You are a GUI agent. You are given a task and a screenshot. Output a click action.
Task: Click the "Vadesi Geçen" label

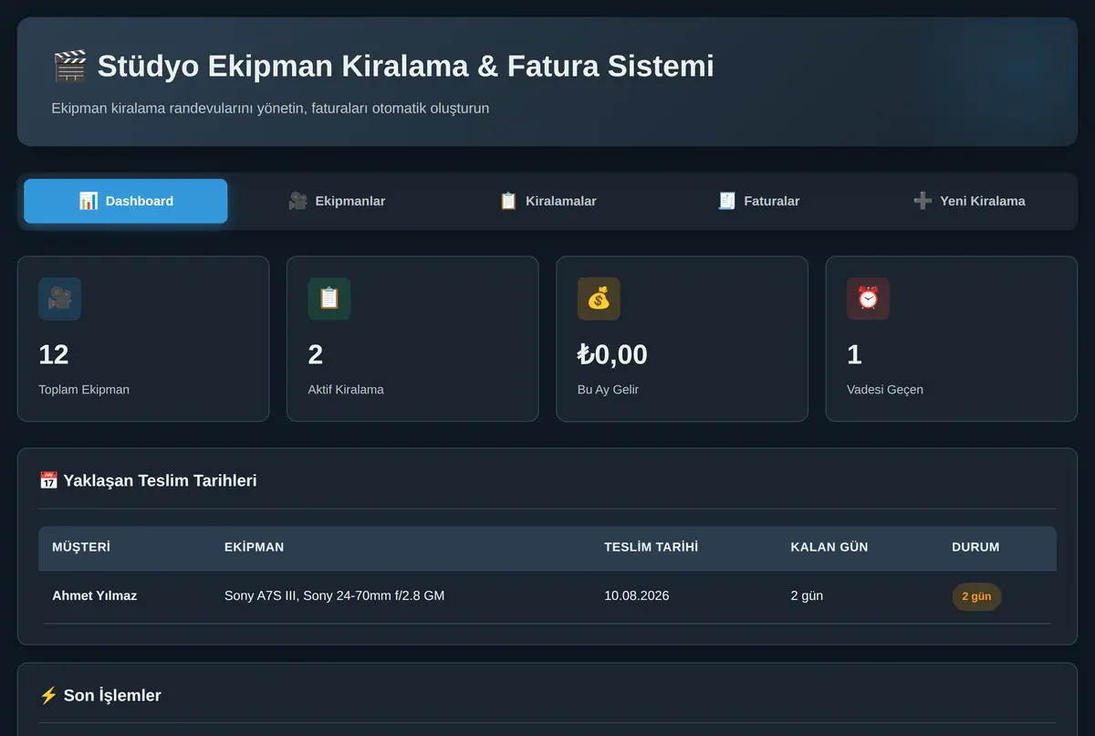point(885,389)
